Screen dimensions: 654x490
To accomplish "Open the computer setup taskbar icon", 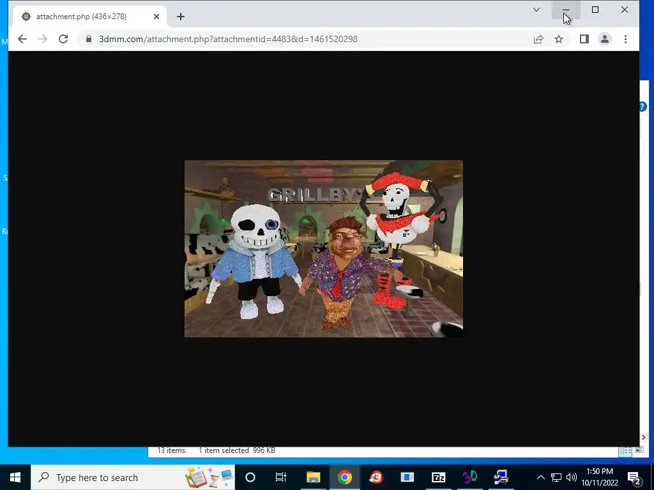I will point(501,477).
